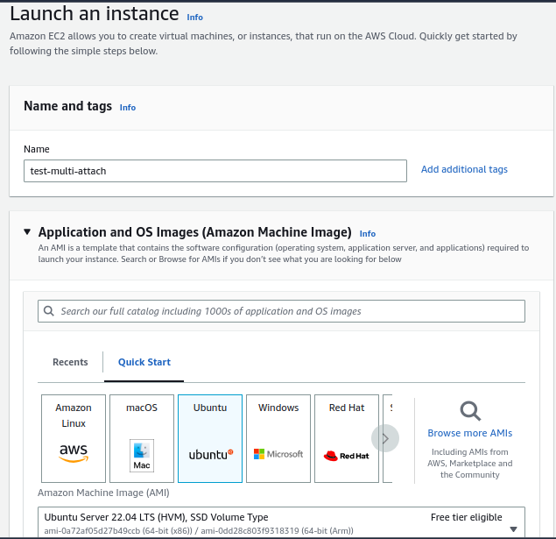Click the AMI catalog search field
This screenshot has width=556, height=539.
281,311
